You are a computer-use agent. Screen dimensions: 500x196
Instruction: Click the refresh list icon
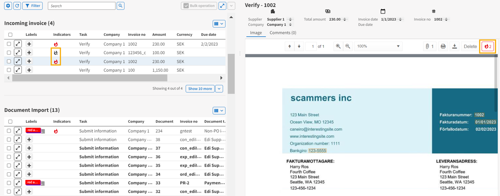(x=17, y=6)
